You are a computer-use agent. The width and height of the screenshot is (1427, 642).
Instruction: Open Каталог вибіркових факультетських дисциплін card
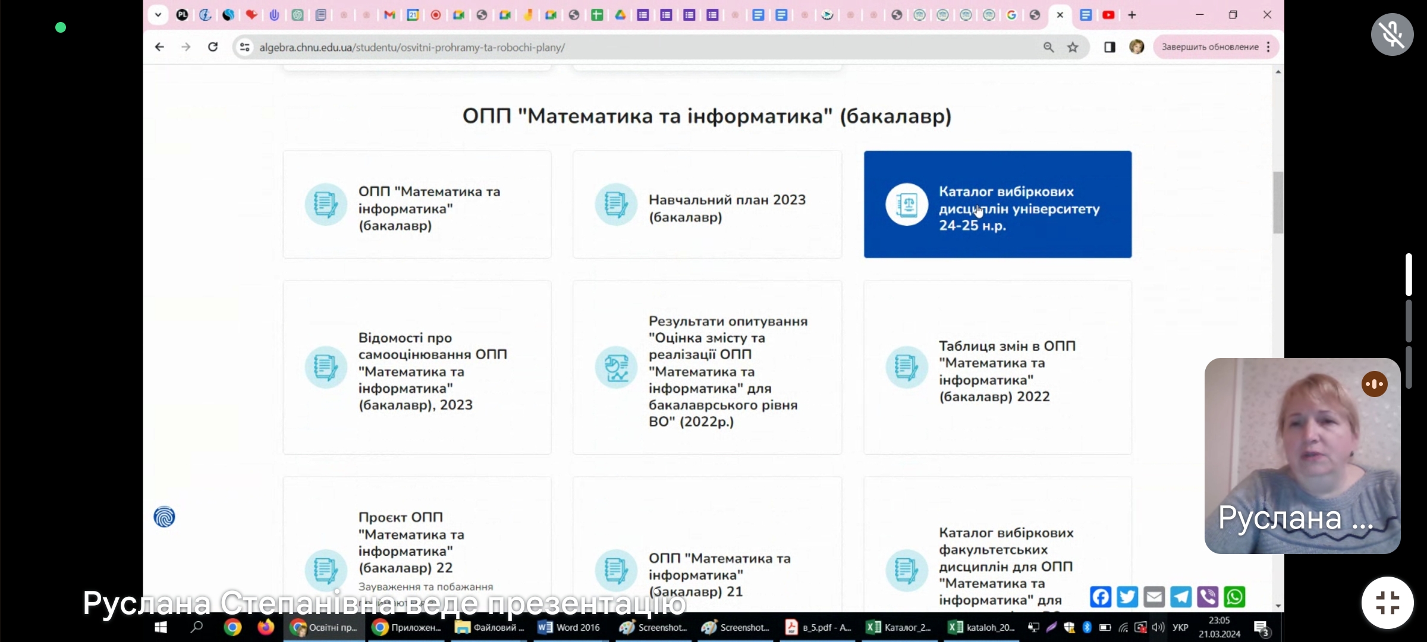coord(998,544)
